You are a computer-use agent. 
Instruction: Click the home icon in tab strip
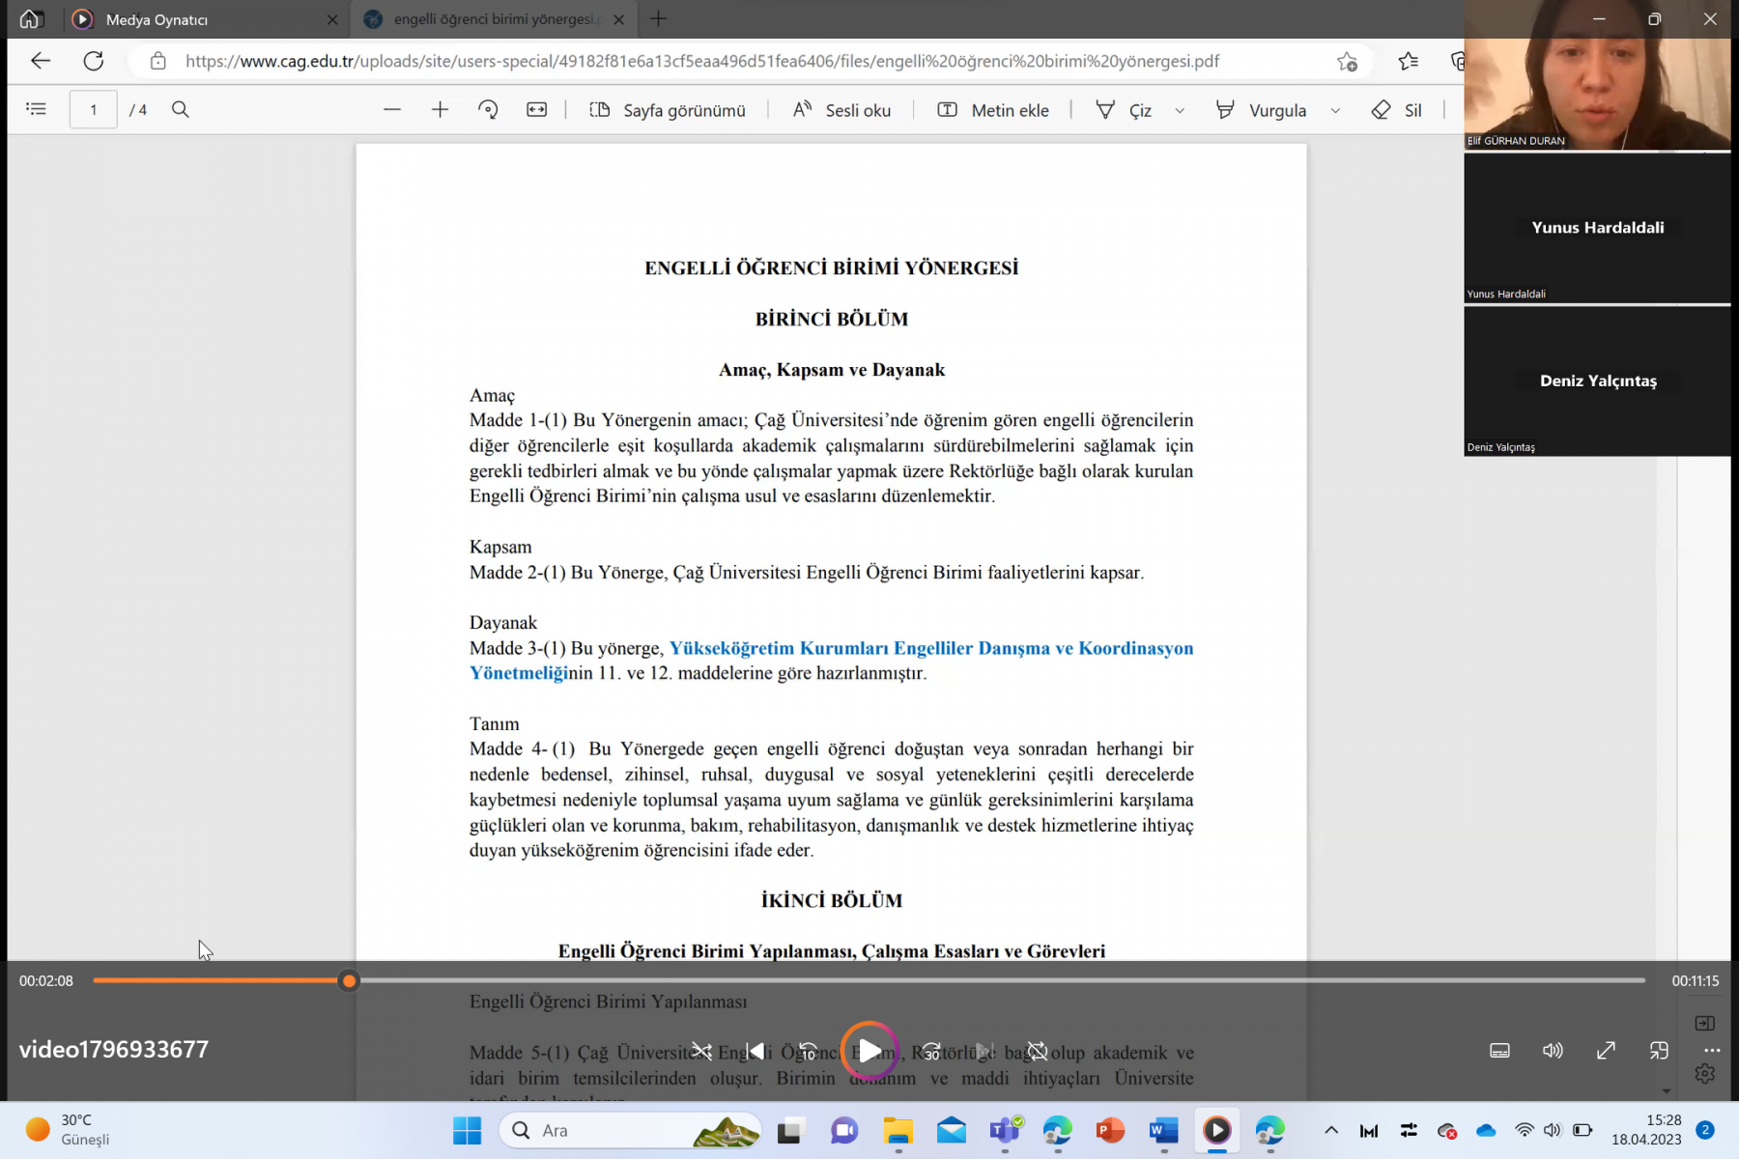tap(30, 18)
